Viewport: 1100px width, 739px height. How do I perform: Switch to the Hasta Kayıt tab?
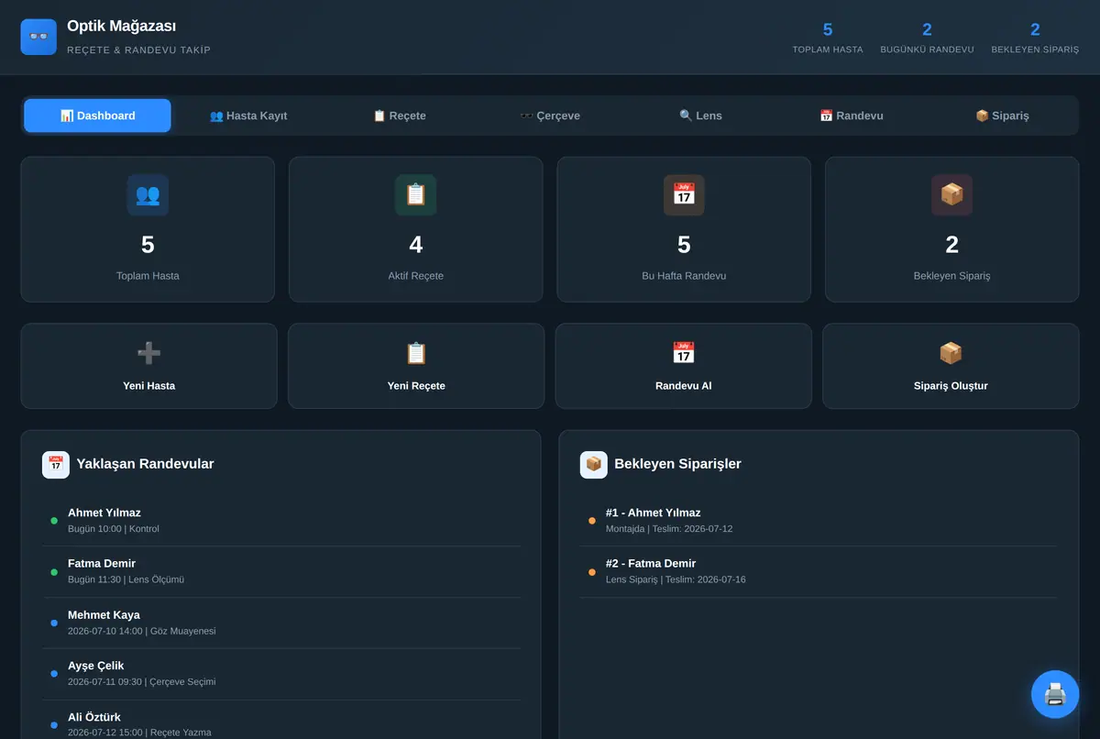tap(248, 116)
